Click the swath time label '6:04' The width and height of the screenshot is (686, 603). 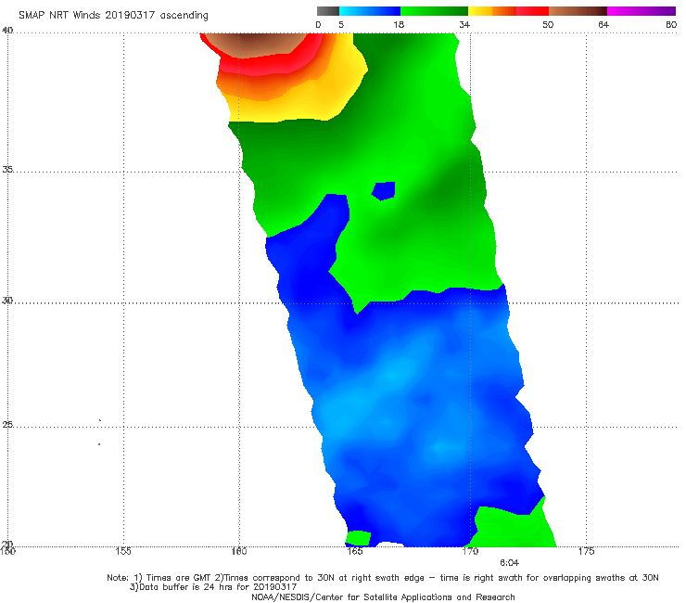[509, 563]
